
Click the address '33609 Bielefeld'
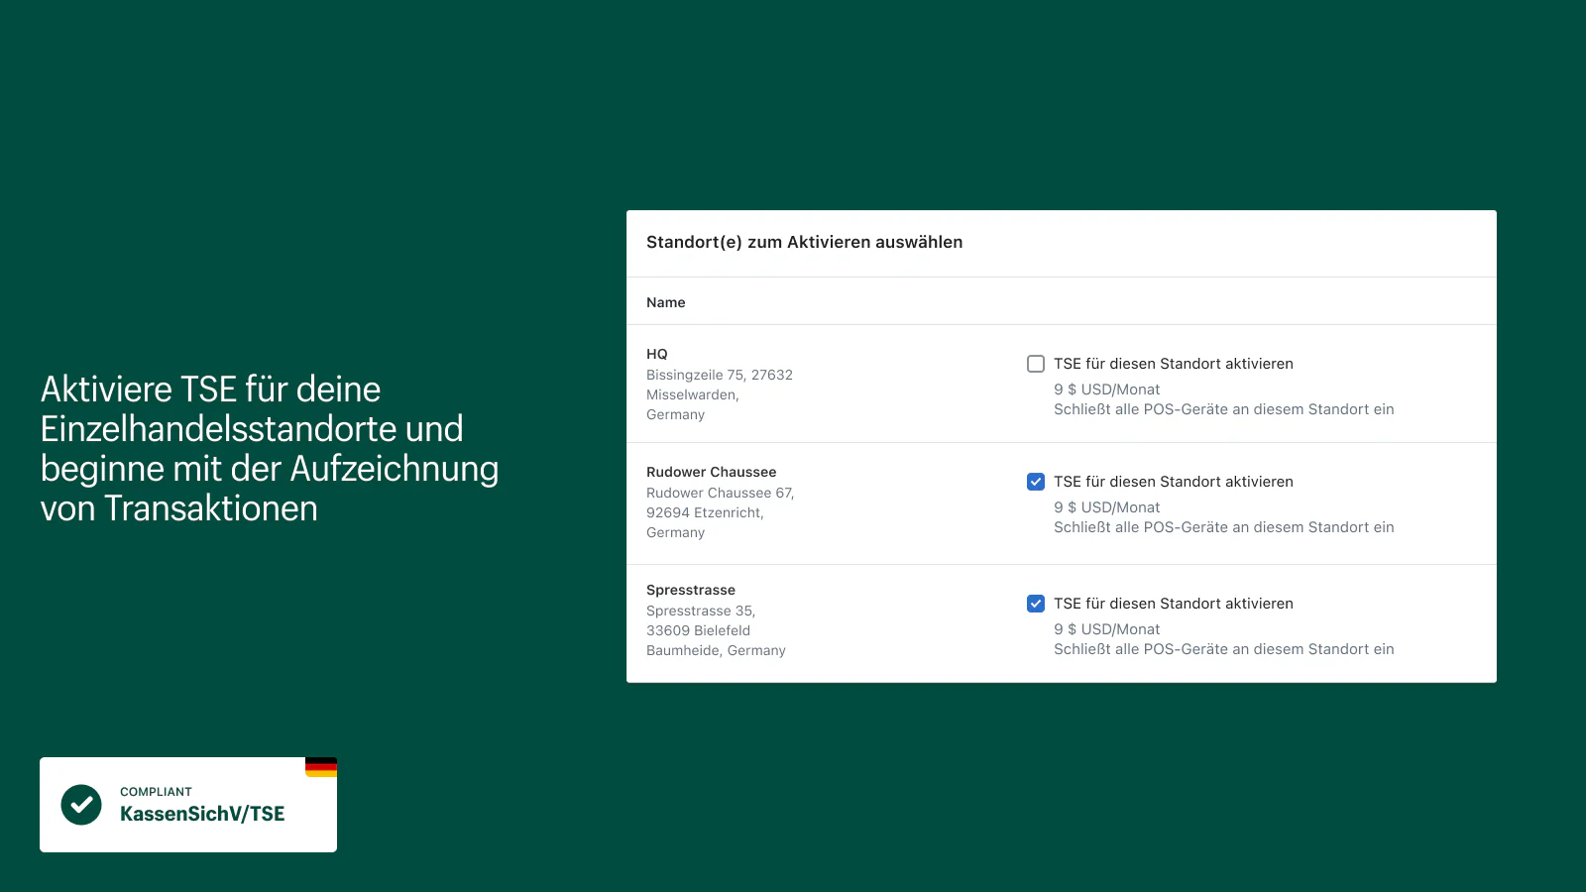coord(699,630)
